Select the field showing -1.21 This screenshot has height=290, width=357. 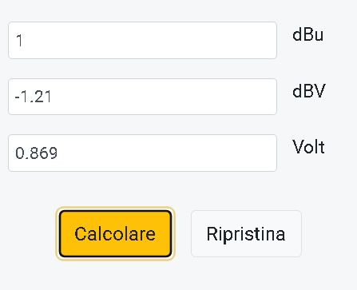click(x=142, y=97)
